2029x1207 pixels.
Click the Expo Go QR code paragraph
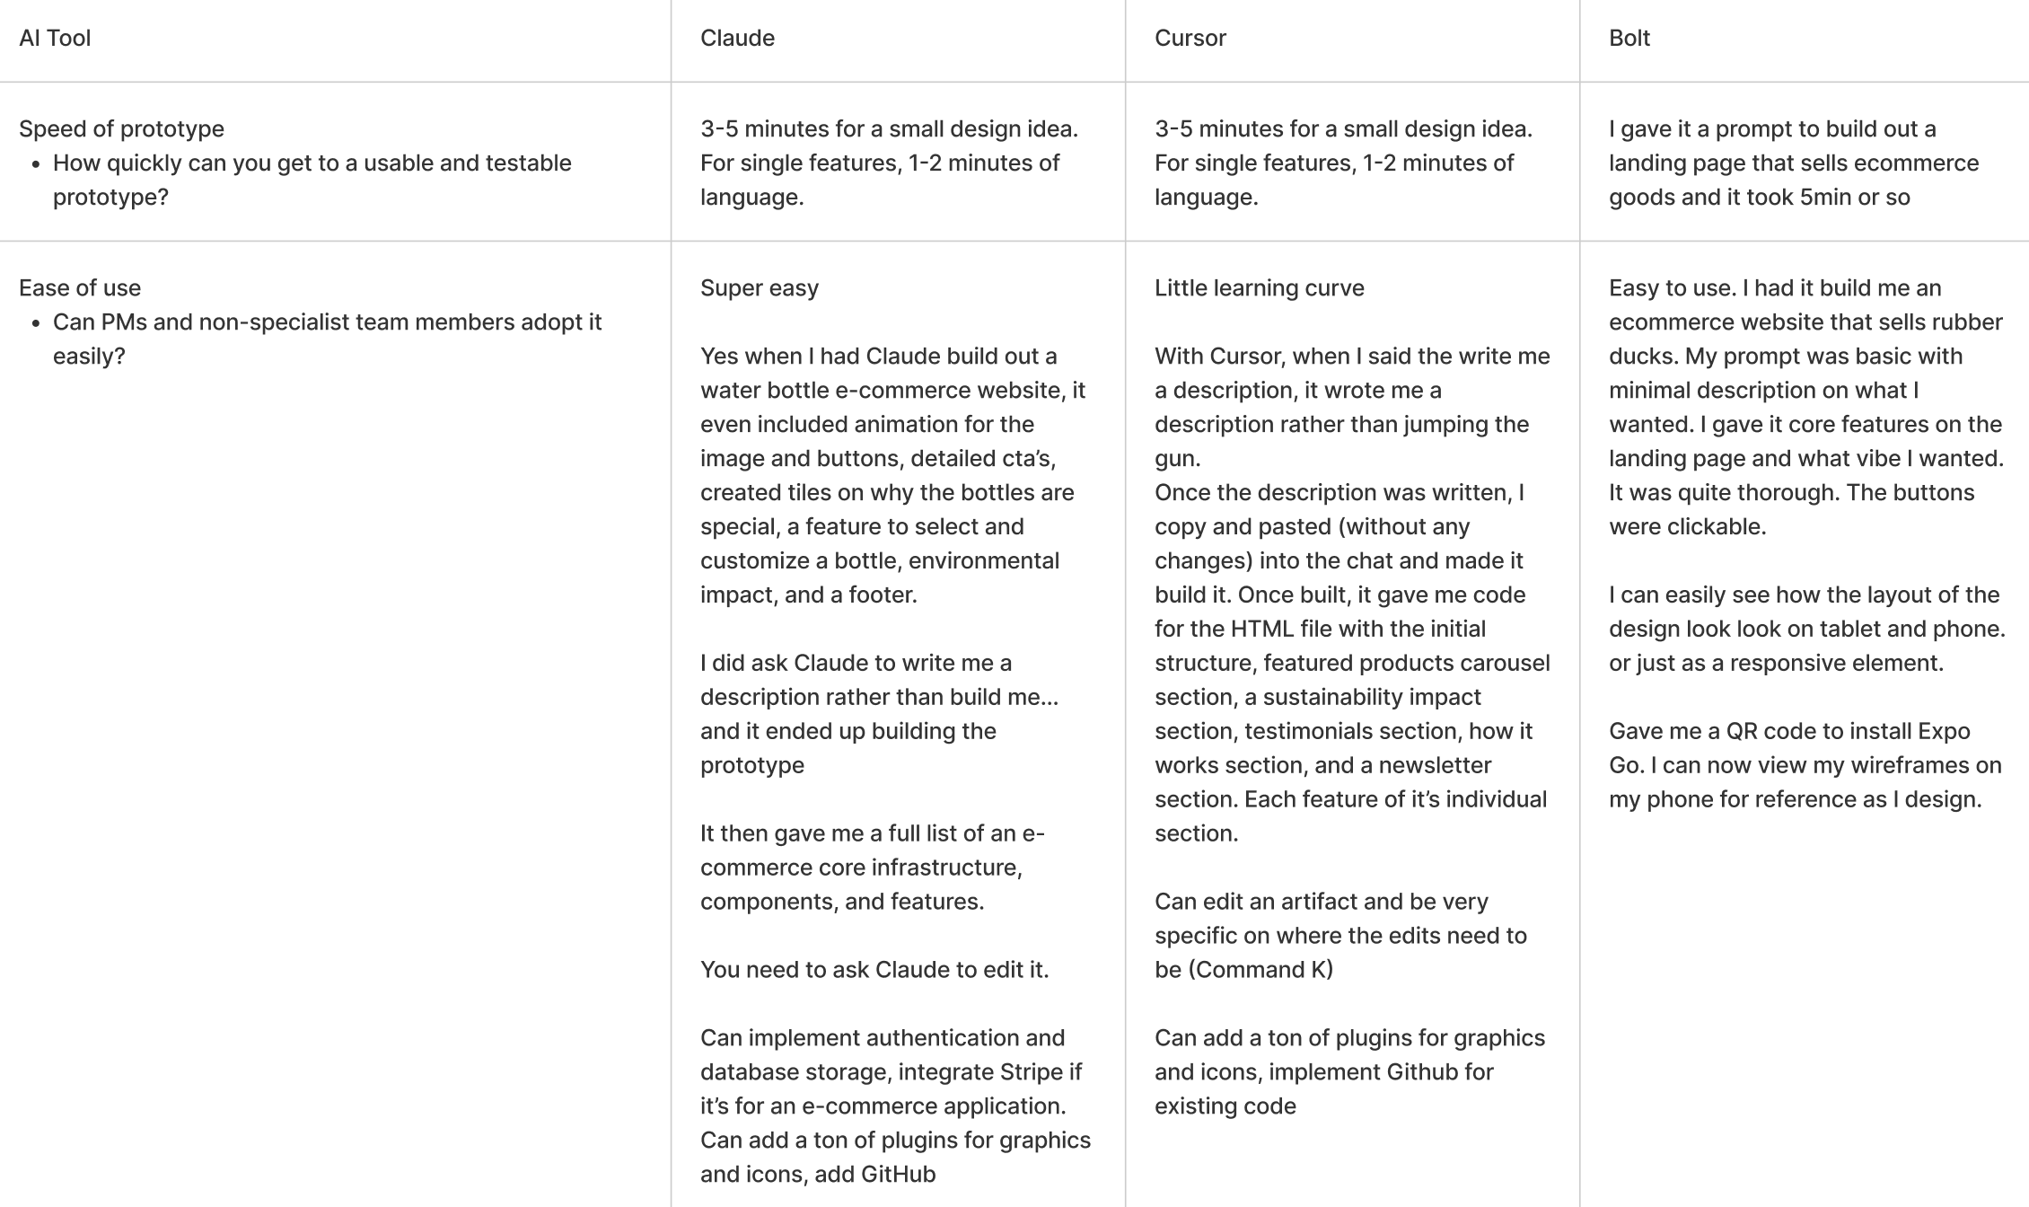(1805, 765)
